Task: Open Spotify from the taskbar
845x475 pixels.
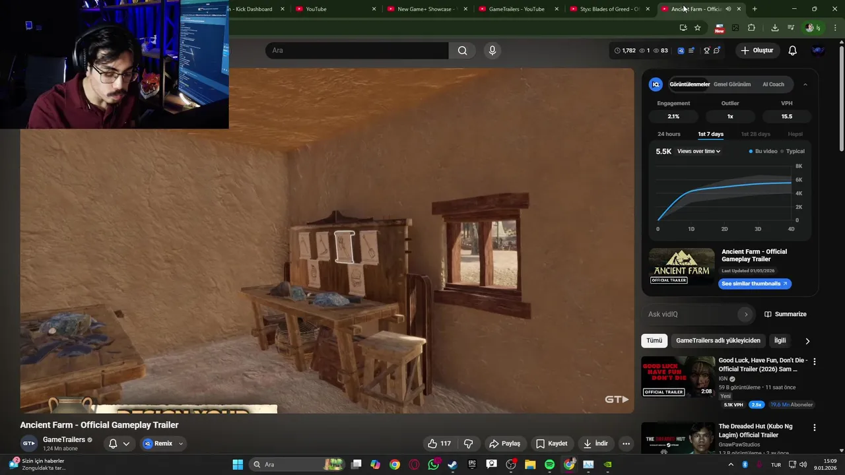Action: pyautogui.click(x=549, y=464)
